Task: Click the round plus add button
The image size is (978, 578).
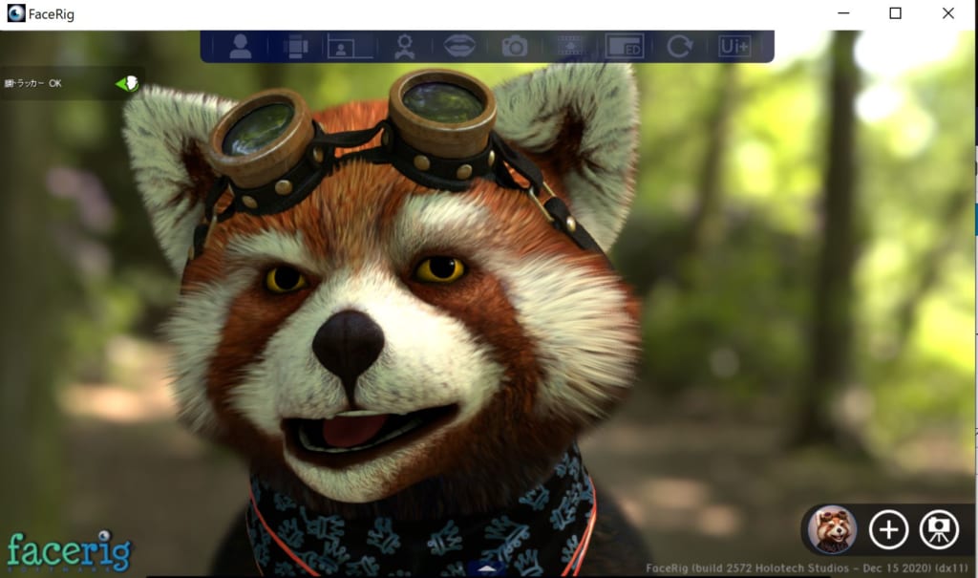Action: [888, 530]
